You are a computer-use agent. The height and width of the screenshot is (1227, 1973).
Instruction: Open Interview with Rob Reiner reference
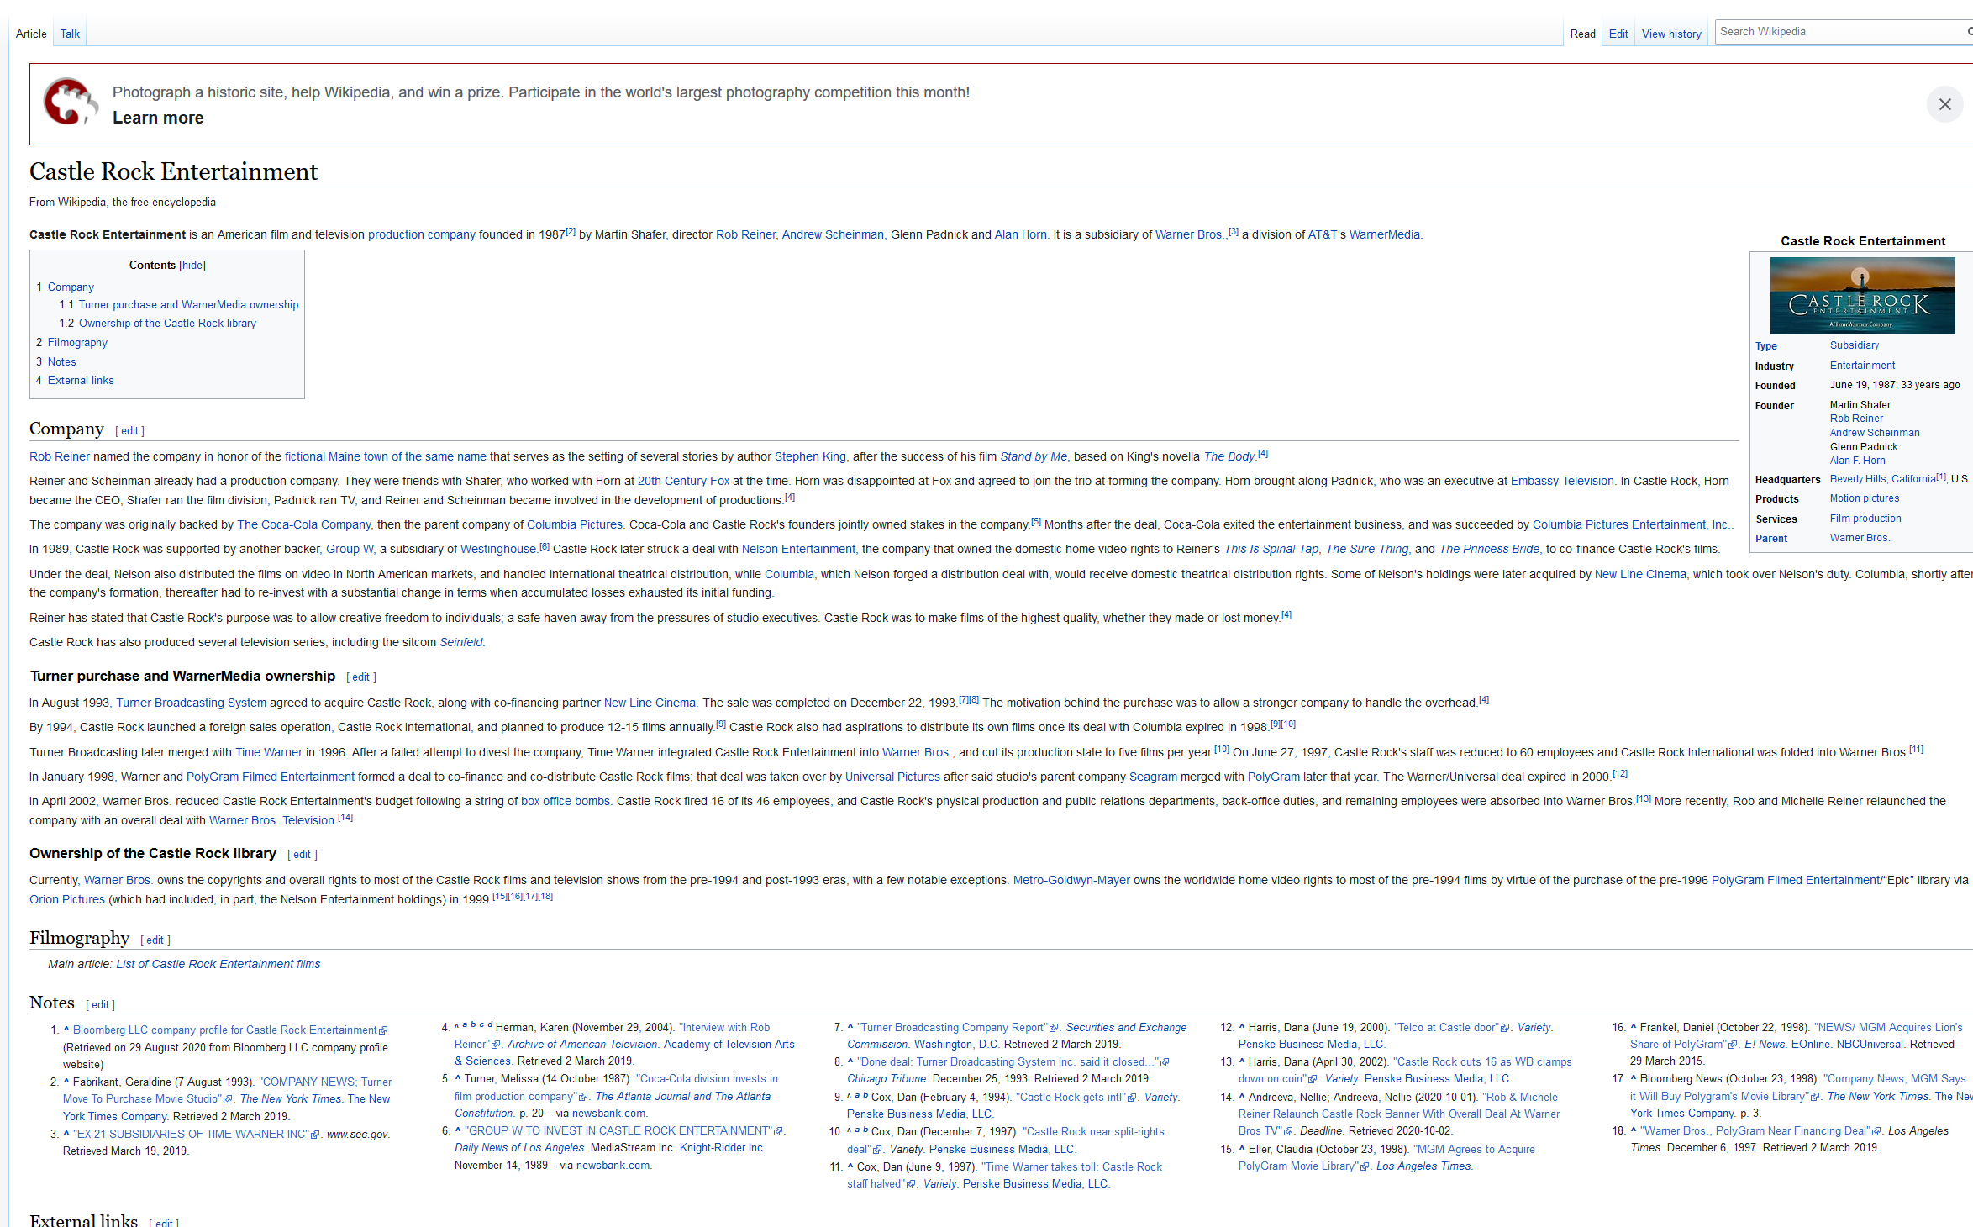(x=612, y=1036)
